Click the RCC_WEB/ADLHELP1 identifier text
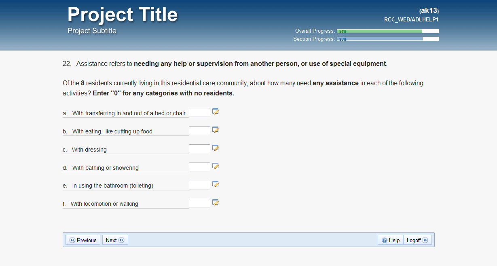 411,19
